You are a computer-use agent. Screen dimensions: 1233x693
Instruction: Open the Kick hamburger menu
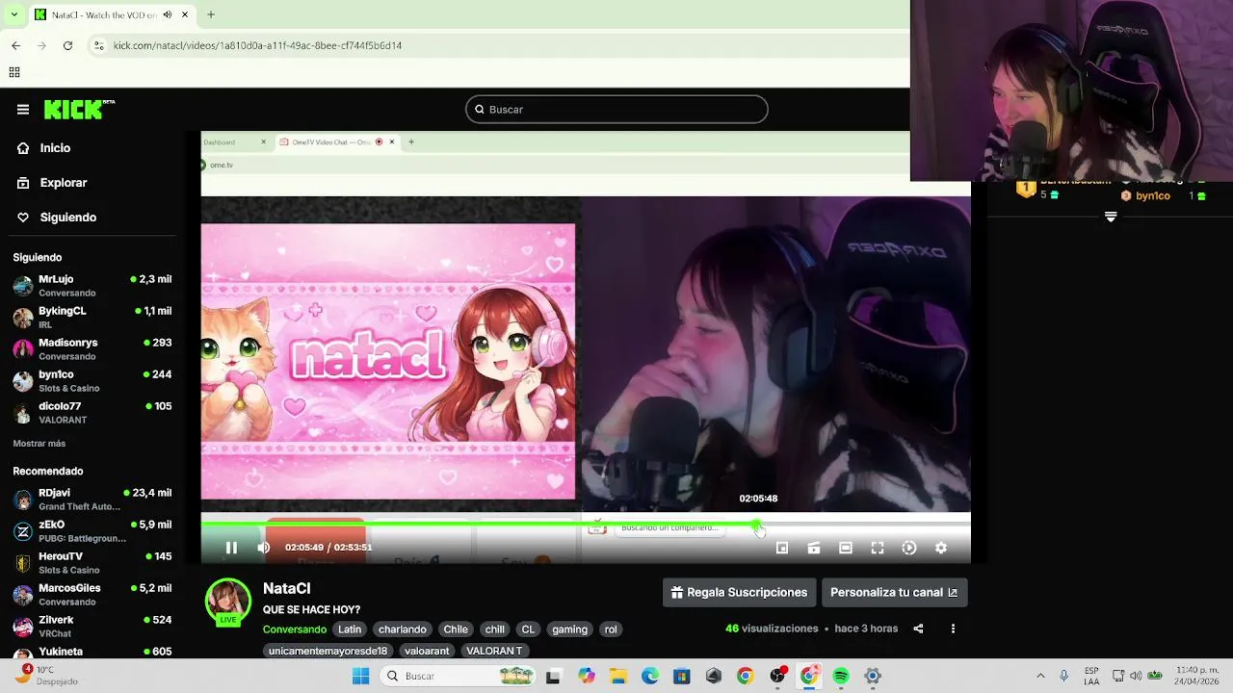tap(23, 110)
